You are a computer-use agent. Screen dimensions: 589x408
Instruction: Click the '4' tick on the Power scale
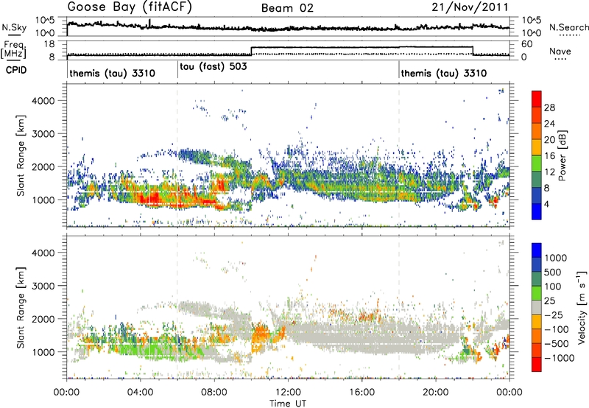click(x=546, y=204)
